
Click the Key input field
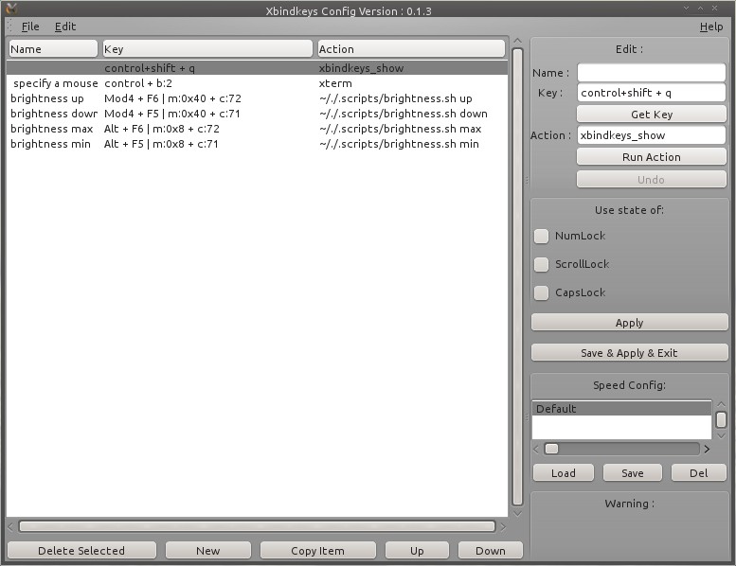pos(652,93)
